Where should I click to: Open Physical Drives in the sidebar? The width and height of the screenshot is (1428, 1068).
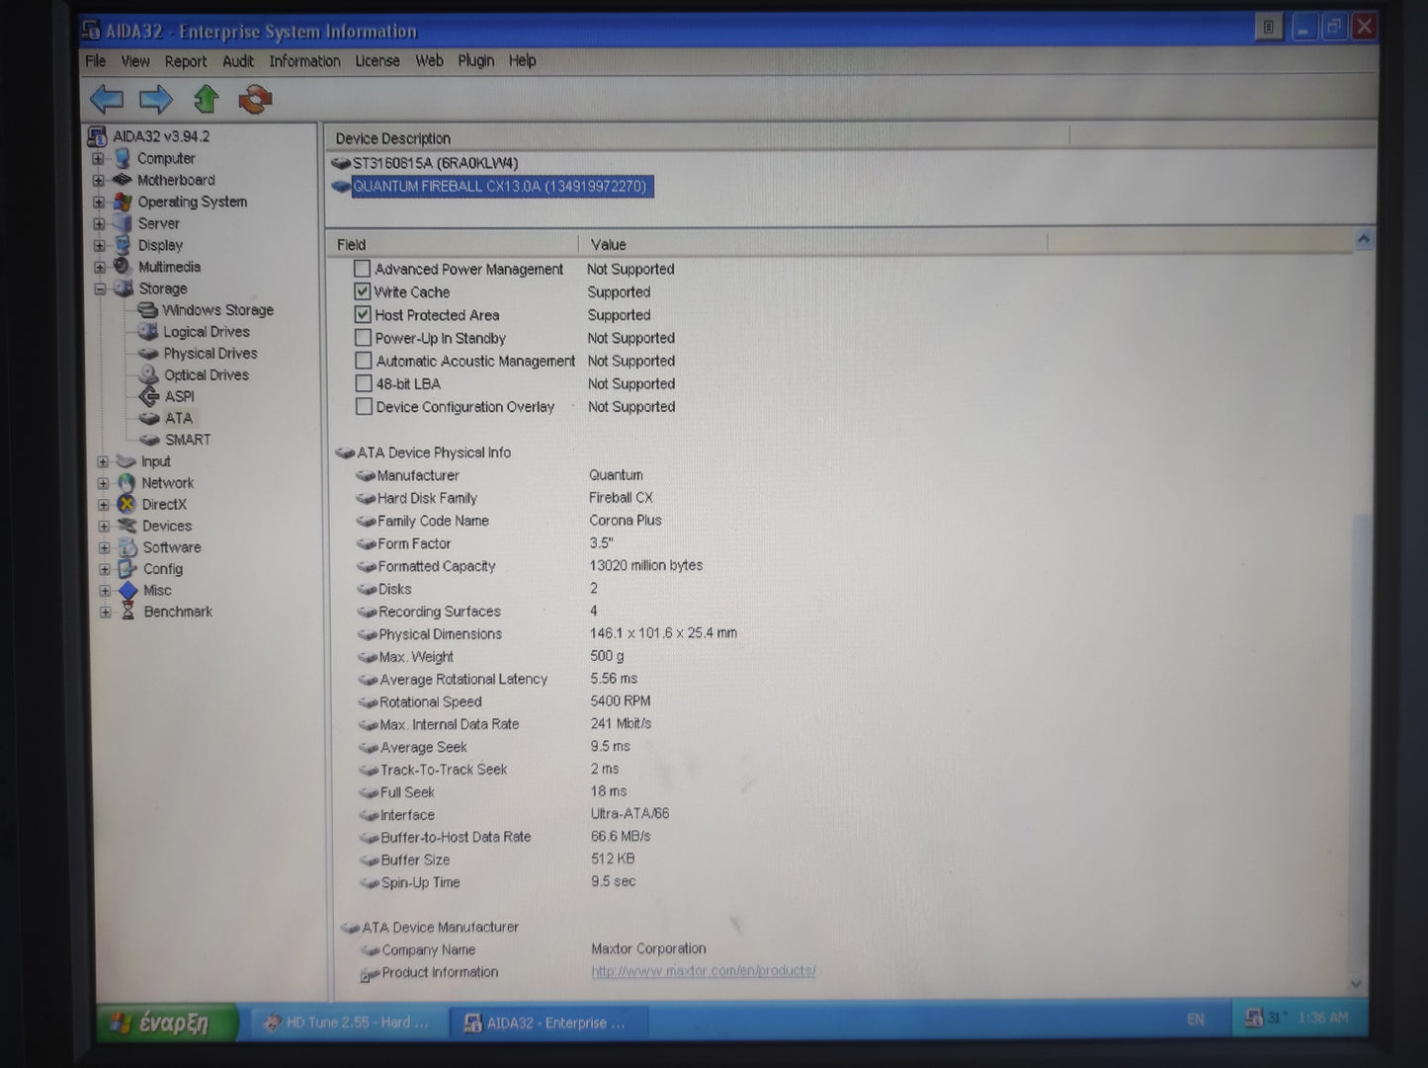click(x=210, y=354)
